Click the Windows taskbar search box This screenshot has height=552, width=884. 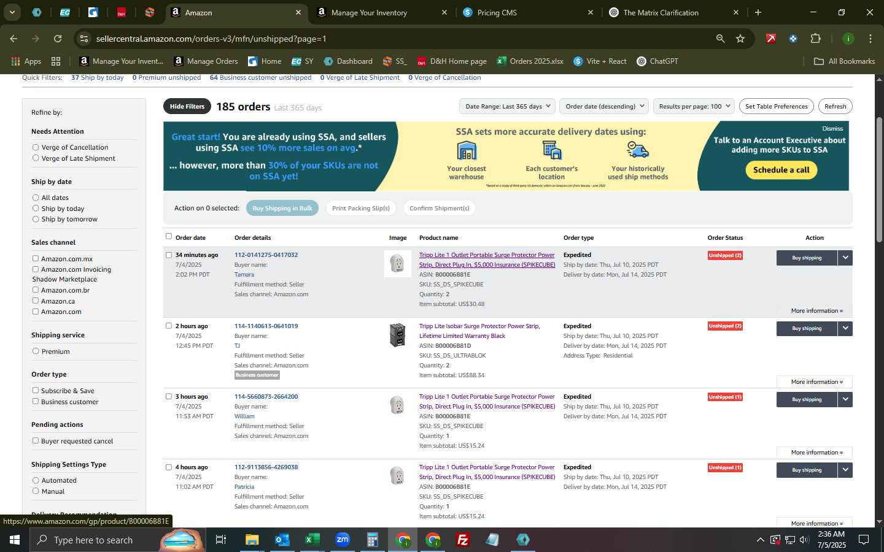tap(117, 540)
